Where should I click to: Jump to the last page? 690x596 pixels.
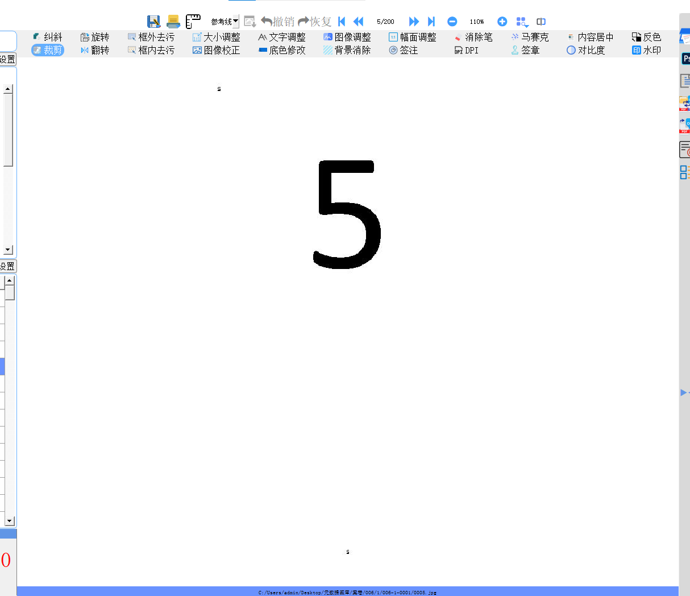click(x=431, y=22)
